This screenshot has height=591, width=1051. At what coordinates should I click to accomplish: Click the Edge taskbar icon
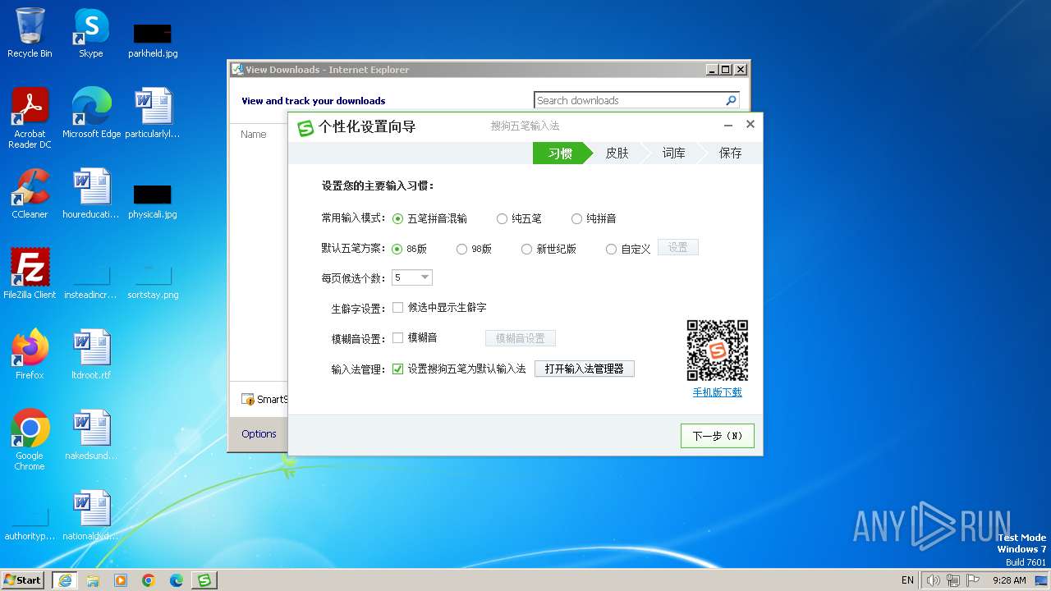click(177, 580)
